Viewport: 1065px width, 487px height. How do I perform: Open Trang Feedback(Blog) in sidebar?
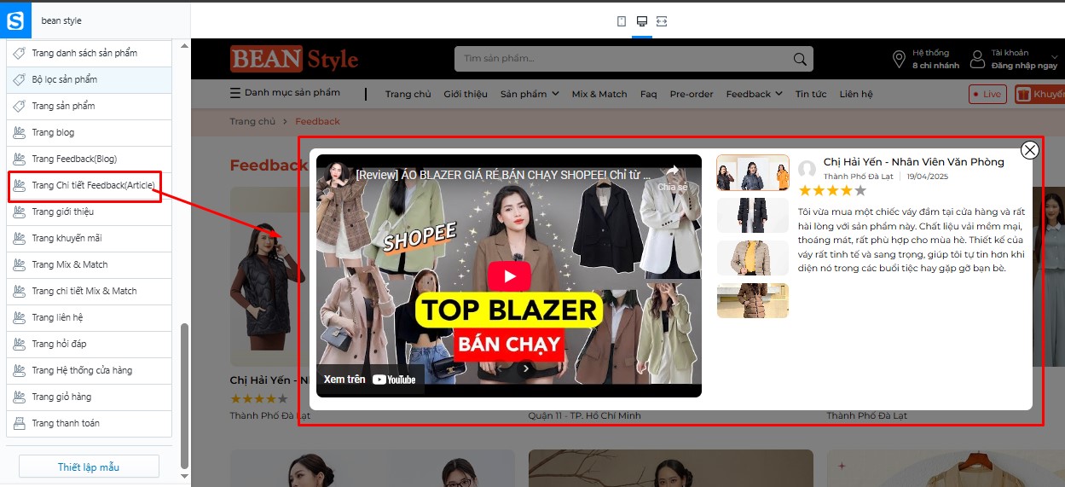click(x=90, y=159)
